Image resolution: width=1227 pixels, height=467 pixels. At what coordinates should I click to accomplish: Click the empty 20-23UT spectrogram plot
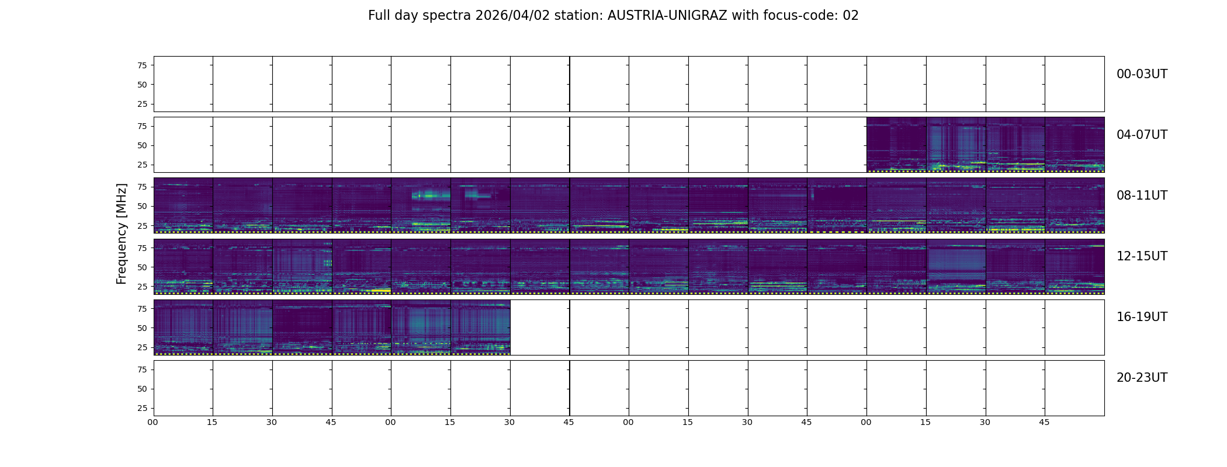(x=629, y=388)
